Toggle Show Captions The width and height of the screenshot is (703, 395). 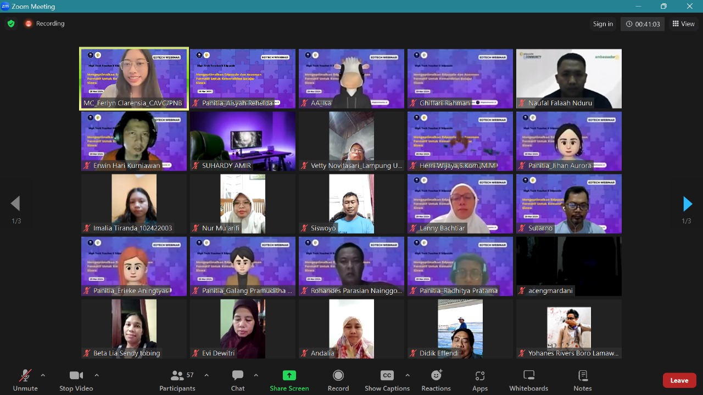click(387, 380)
